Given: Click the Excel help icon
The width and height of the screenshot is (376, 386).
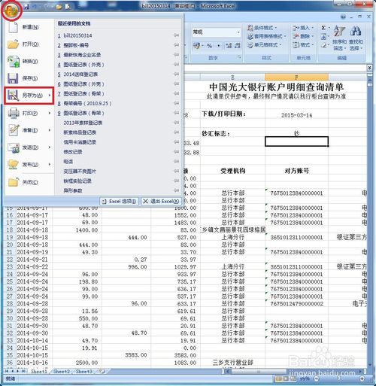Looking at the screenshot, I should tap(343, 17).
